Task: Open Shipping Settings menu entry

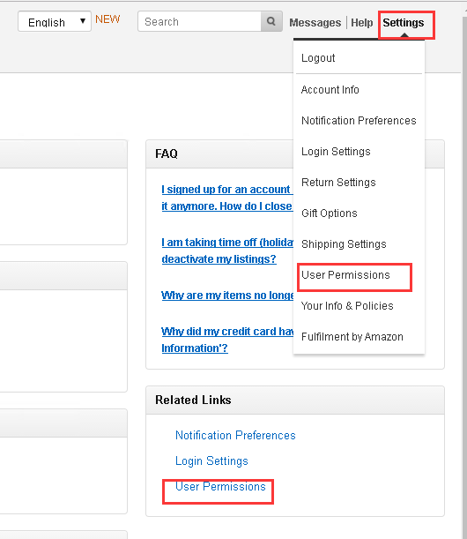Action: point(344,244)
